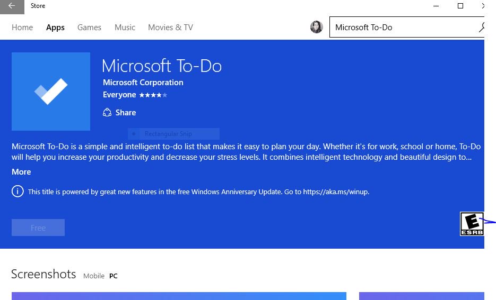Go back with the Store back arrow
Viewport: 496px width, 300px height.
pyautogui.click(x=12, y=6)
